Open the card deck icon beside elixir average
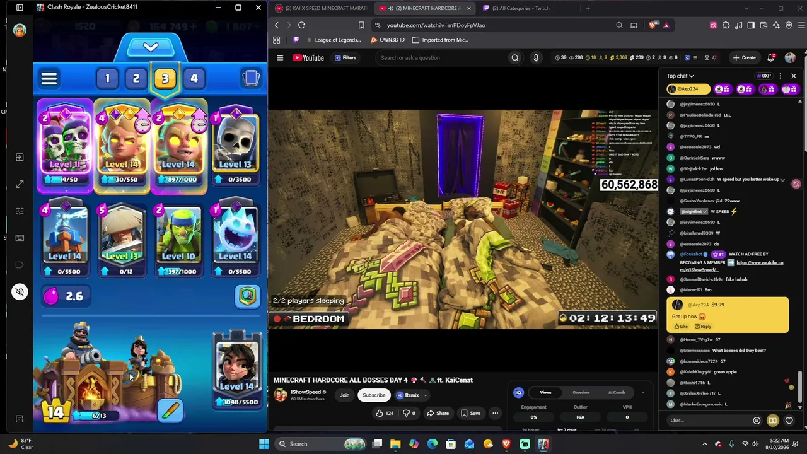 247,296
